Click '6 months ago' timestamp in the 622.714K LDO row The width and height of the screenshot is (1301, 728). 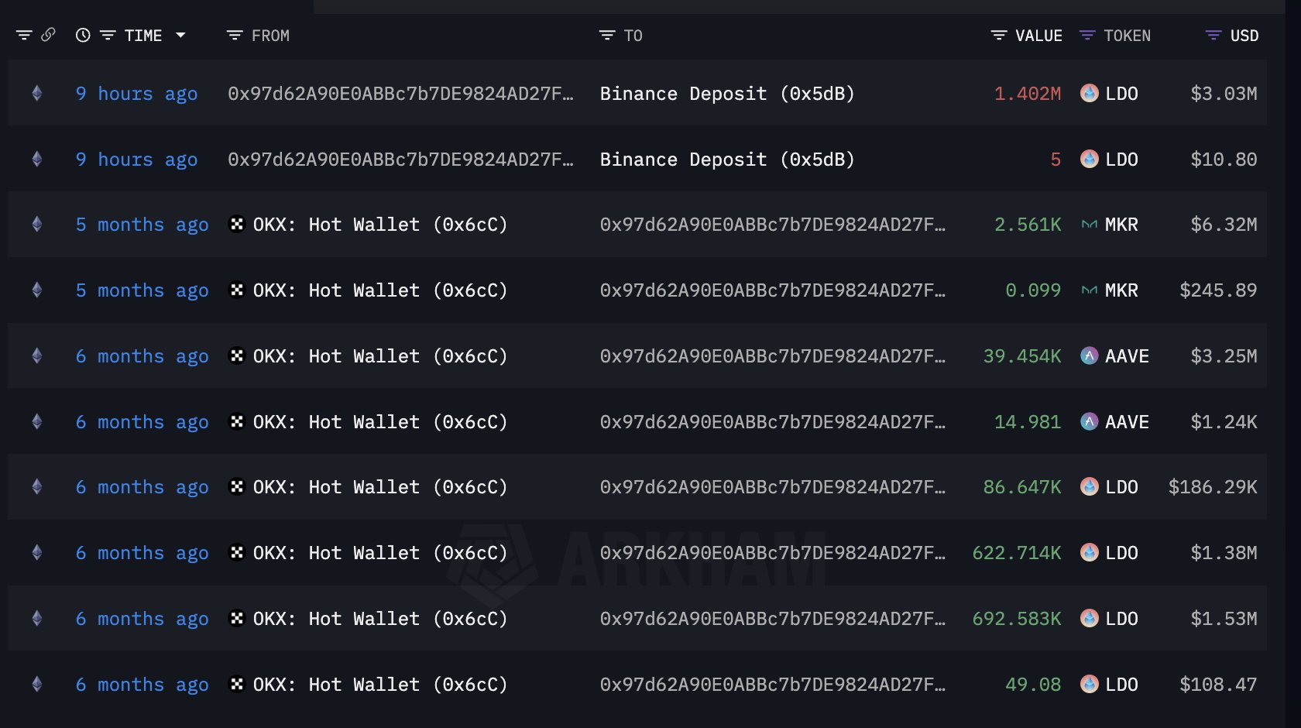(x=142, y=553)
